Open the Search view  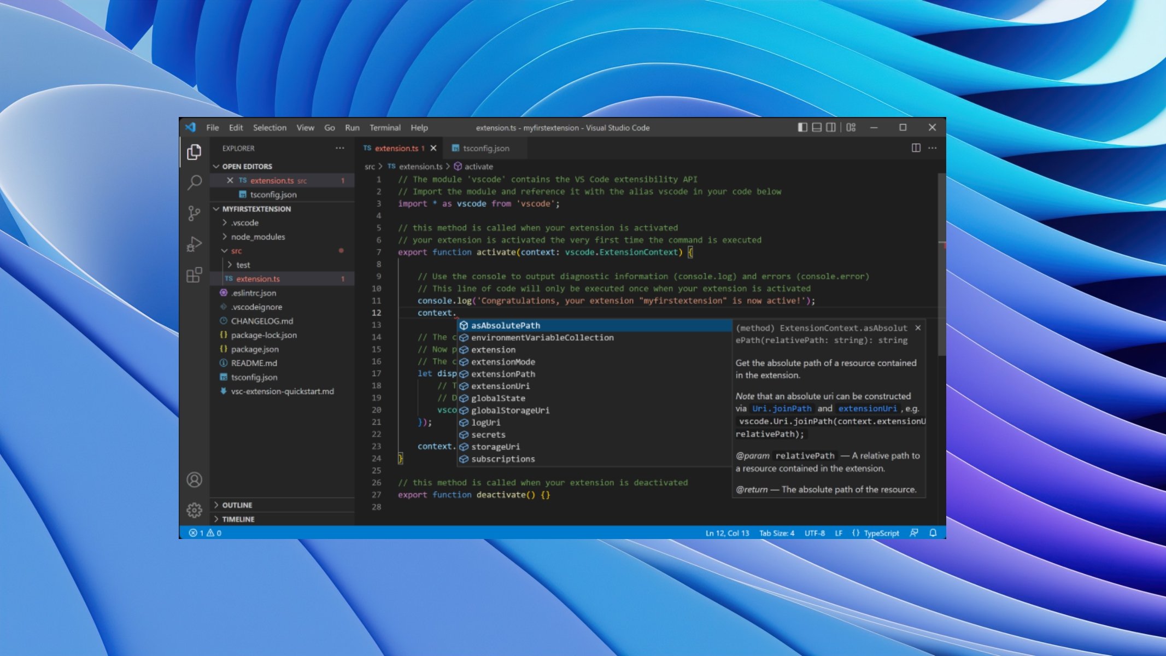click(x=194, y=182)
